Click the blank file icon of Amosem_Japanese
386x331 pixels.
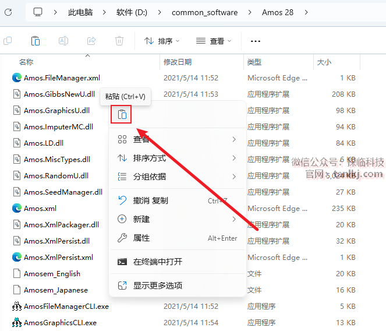[17, 290]
